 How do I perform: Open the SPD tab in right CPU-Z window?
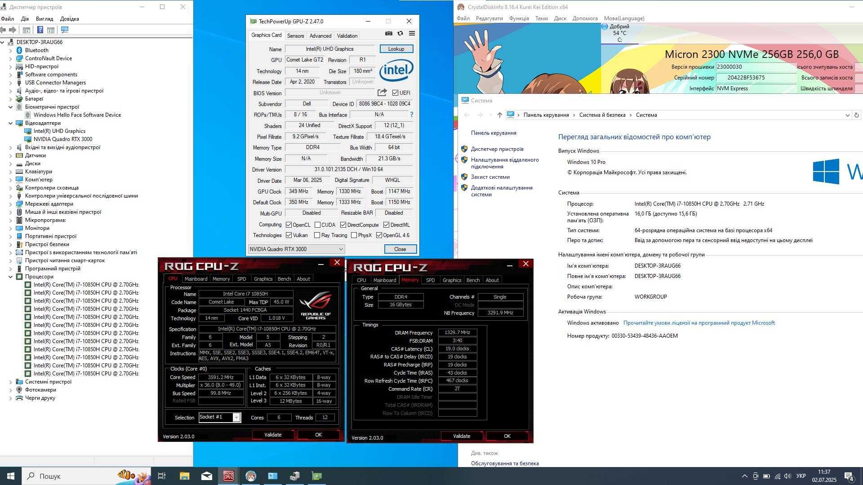click(x=430, y=280)
